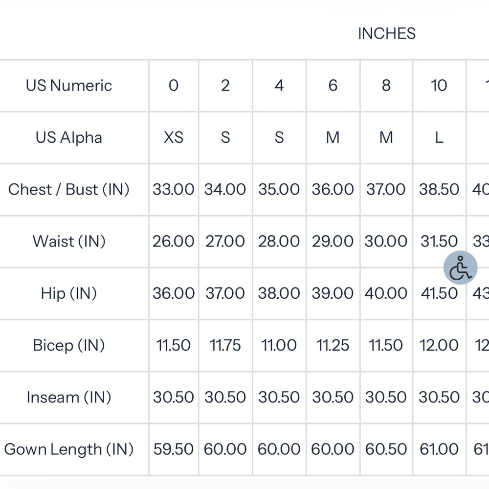Click the XS cell in US Alpha row
Image resolution: width=489 pixels, height=489 pixels.
[x=174, y=137]
